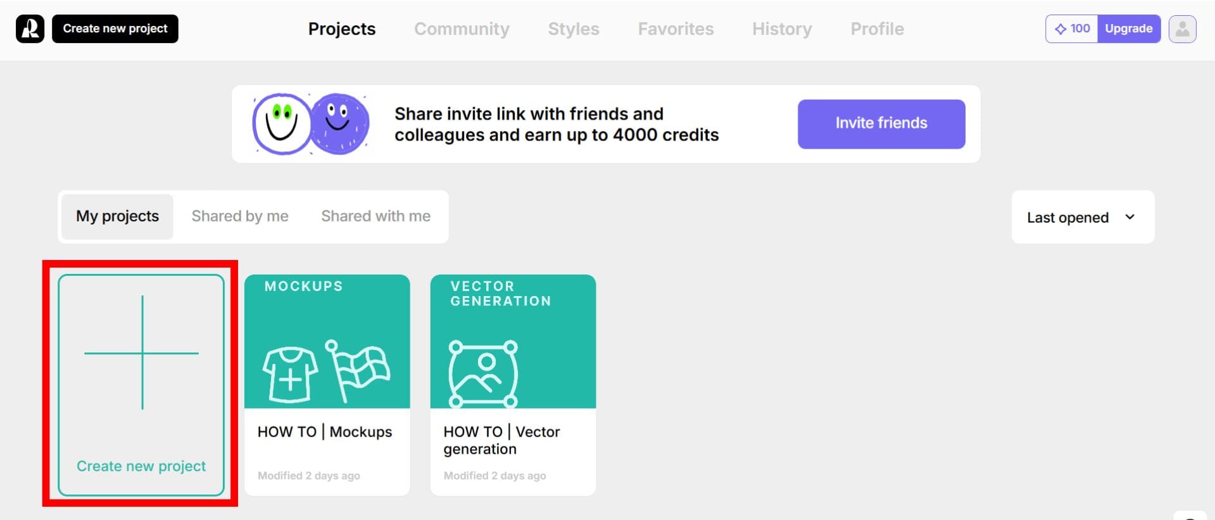Open the Styles tab

pyautogui.click(x=573, y=29)
